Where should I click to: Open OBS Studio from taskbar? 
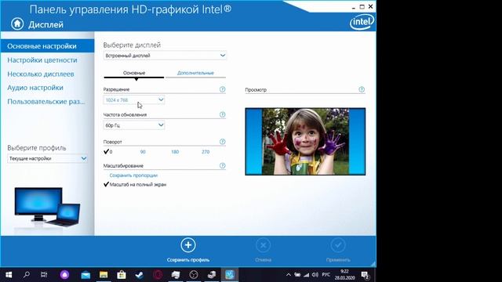pyautogui.click(x=194, y=275)
